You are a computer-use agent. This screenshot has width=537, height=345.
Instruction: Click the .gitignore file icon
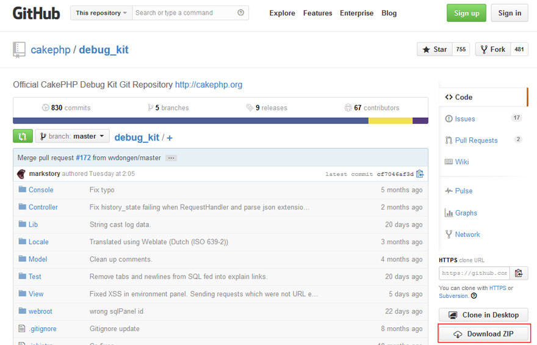coord(21,329)
